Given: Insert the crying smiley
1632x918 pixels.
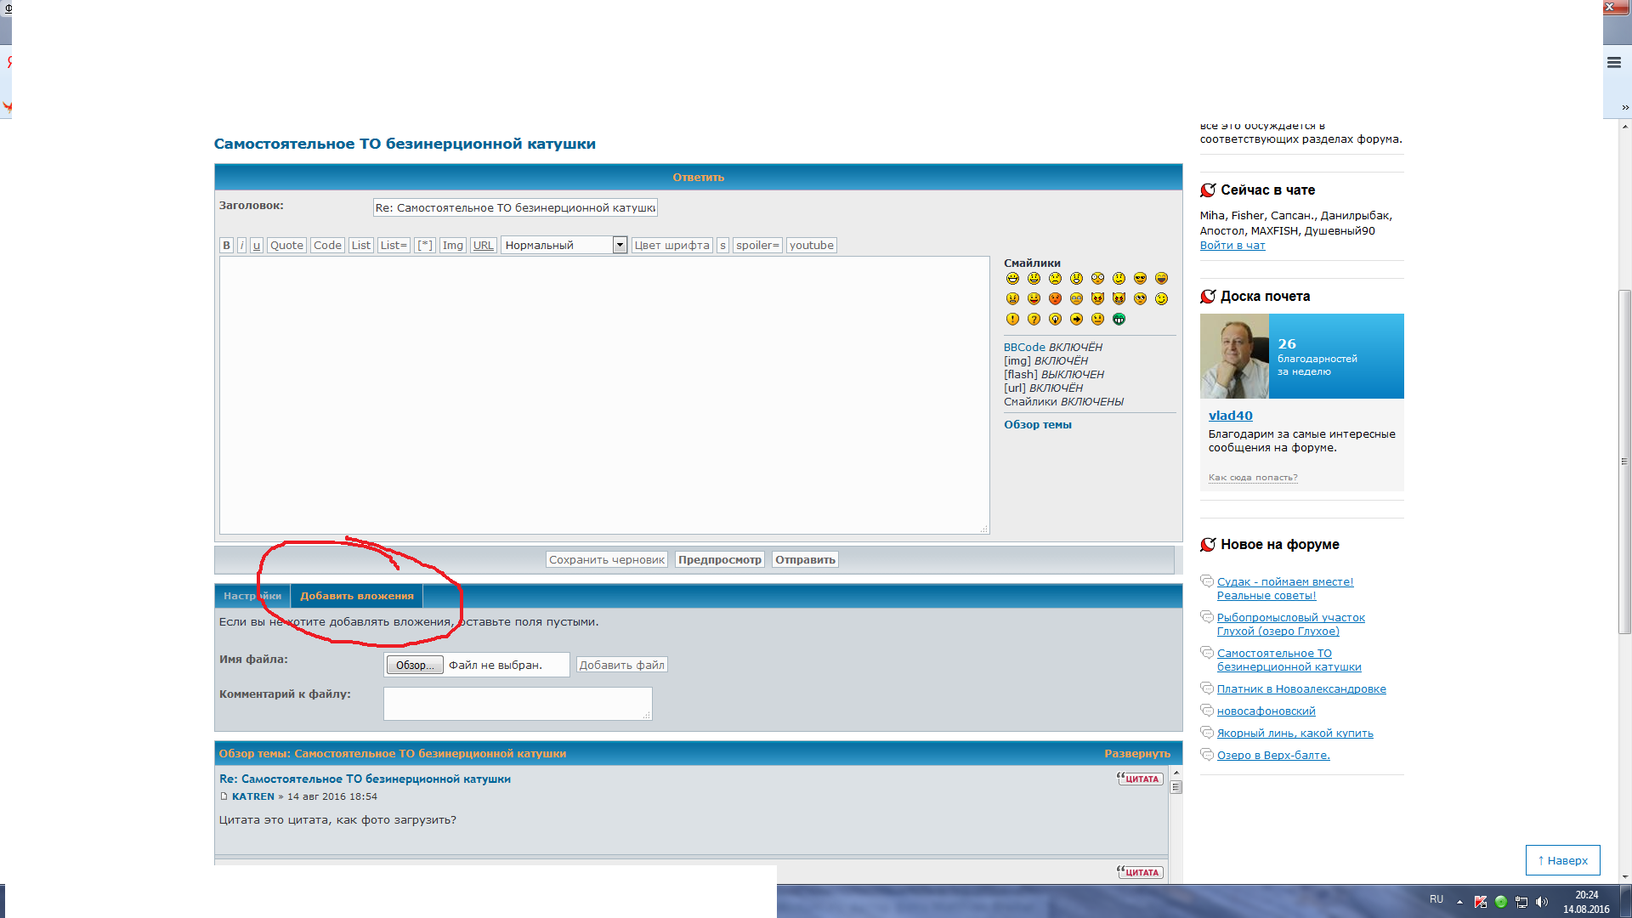Looking at the screenshot, I should pyautogui.click(x=1076, y=299).
